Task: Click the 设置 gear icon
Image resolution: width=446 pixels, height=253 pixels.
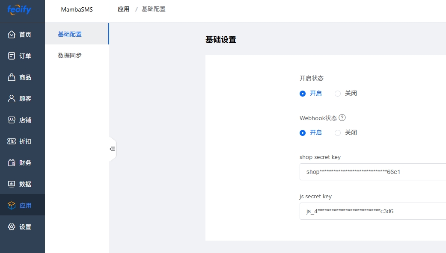Action: pyautogui.click(x=12, y=227)
